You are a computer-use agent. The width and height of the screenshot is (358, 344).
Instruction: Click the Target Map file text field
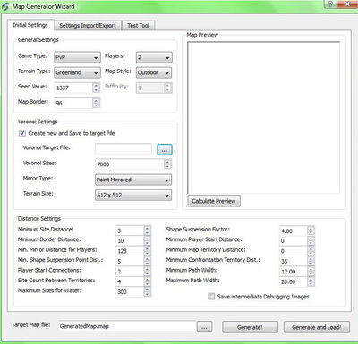click(x=127, y=326)
